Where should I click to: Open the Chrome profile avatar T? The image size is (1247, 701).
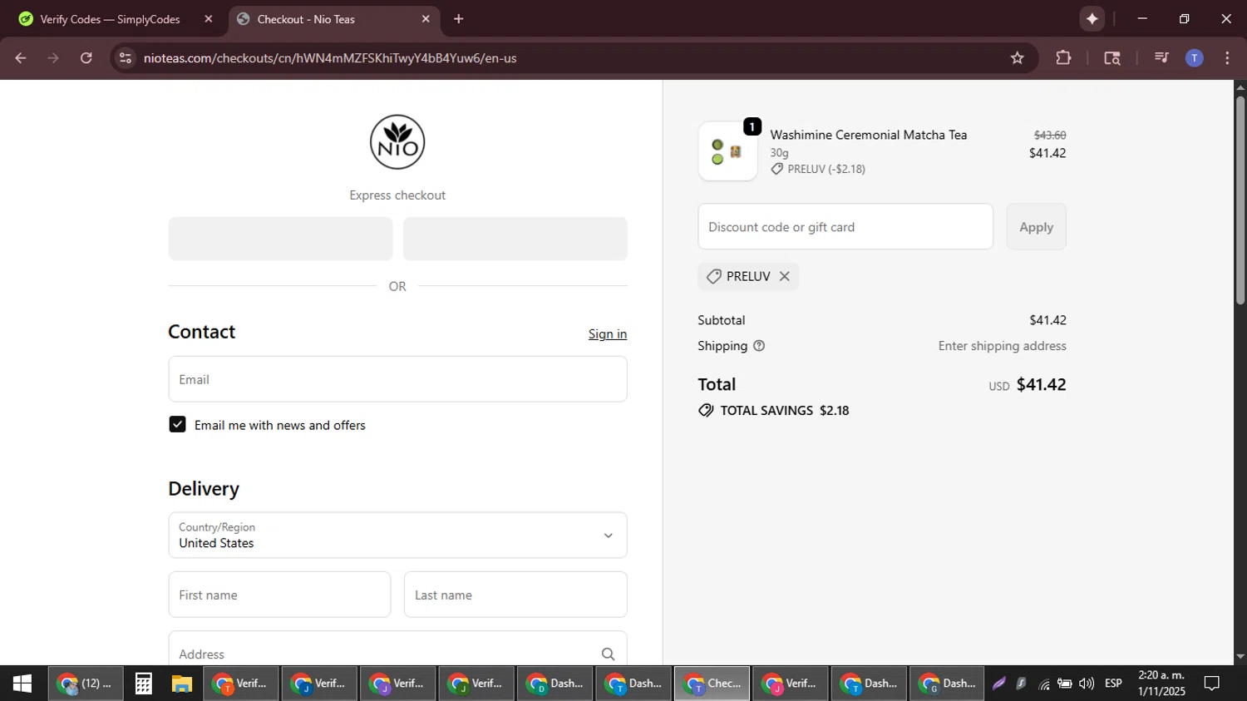[x=1194, y=58]
